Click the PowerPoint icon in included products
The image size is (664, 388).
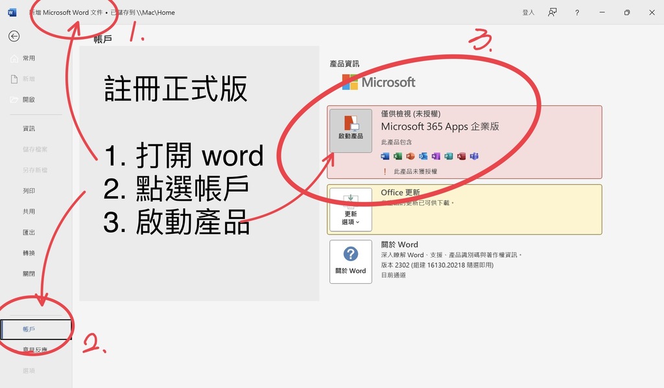(410, 156)
